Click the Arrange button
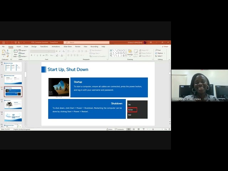Viewport: 228px width, 171px height. (x=130, y=53)
